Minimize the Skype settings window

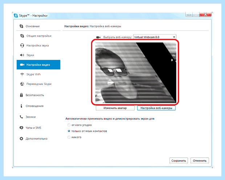(189, 15)
